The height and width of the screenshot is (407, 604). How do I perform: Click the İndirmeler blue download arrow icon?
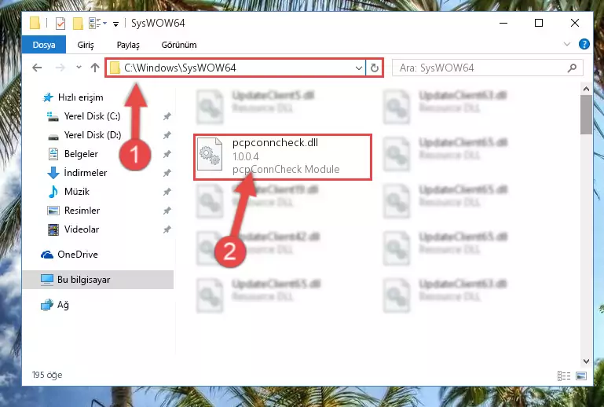coord(53,173)
